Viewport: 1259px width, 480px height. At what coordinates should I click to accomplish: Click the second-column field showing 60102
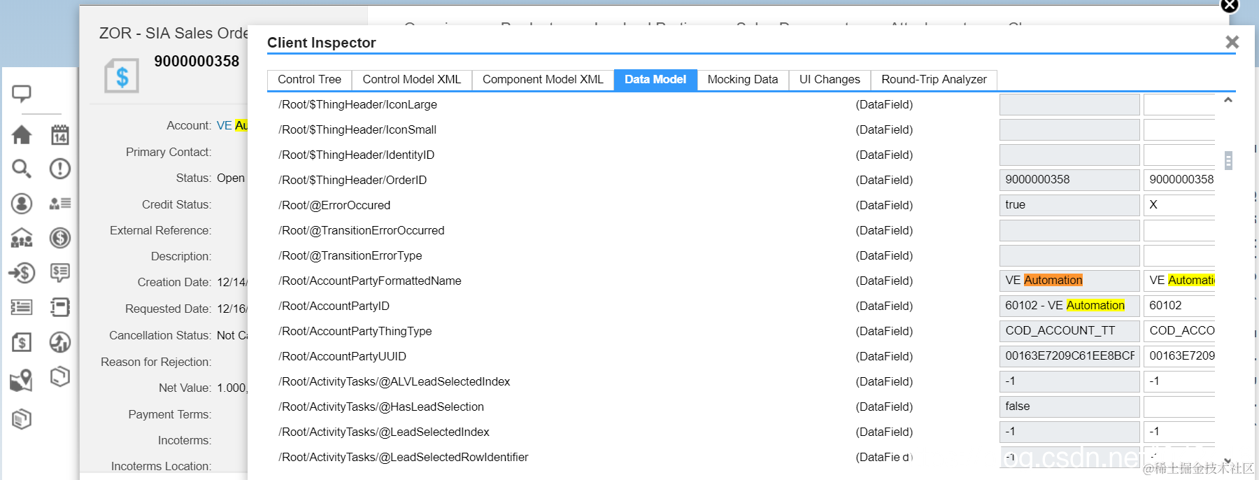(x=1179, y=306)
